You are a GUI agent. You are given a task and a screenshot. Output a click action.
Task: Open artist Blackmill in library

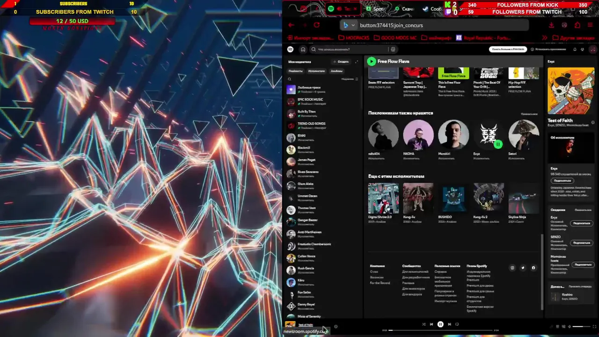click(322, 150)
